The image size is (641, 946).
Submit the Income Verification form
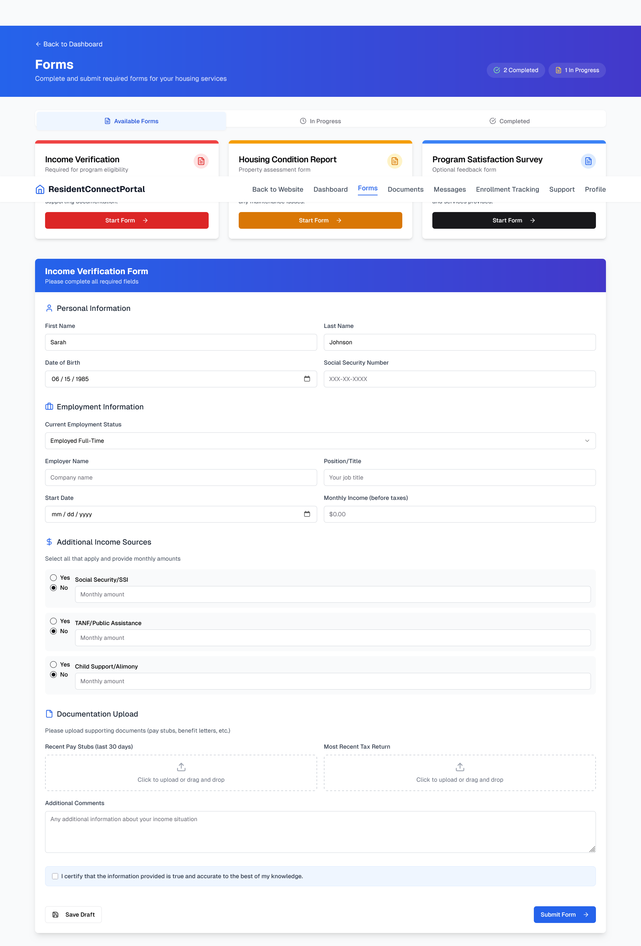[564, 914]
